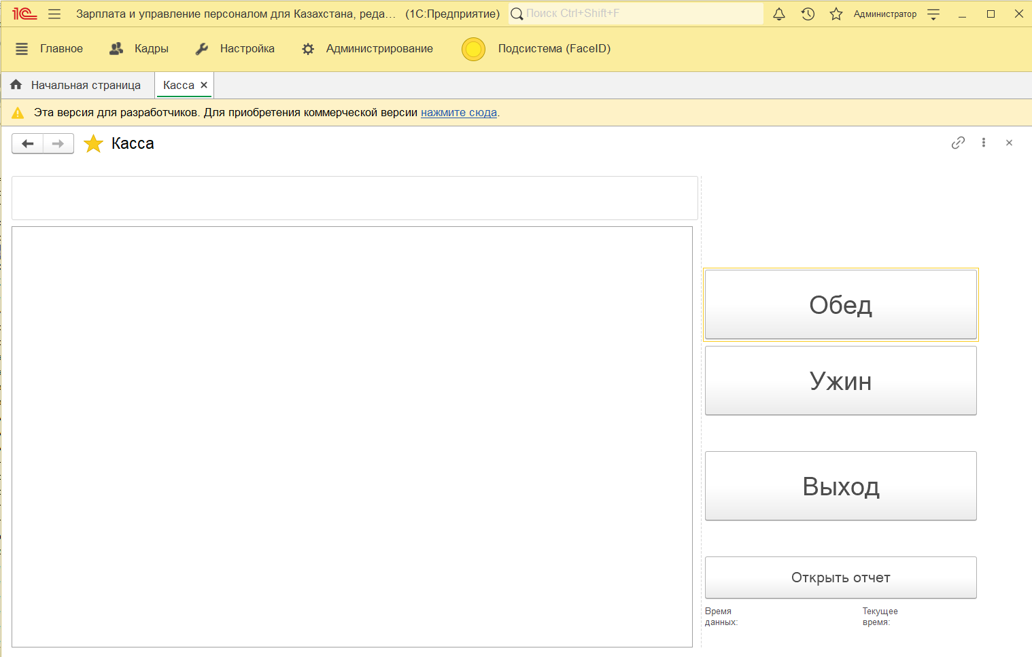
Task: Open favorites star in title bar
Action: point(836,14)
